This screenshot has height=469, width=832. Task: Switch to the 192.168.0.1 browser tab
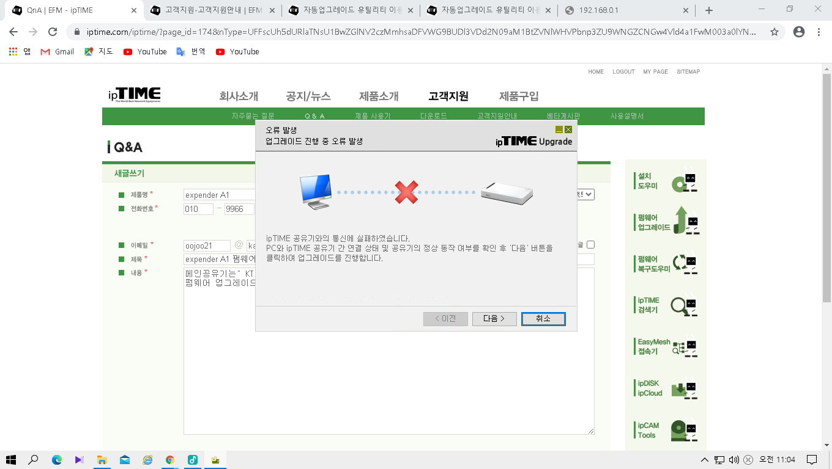pos(626,10)
